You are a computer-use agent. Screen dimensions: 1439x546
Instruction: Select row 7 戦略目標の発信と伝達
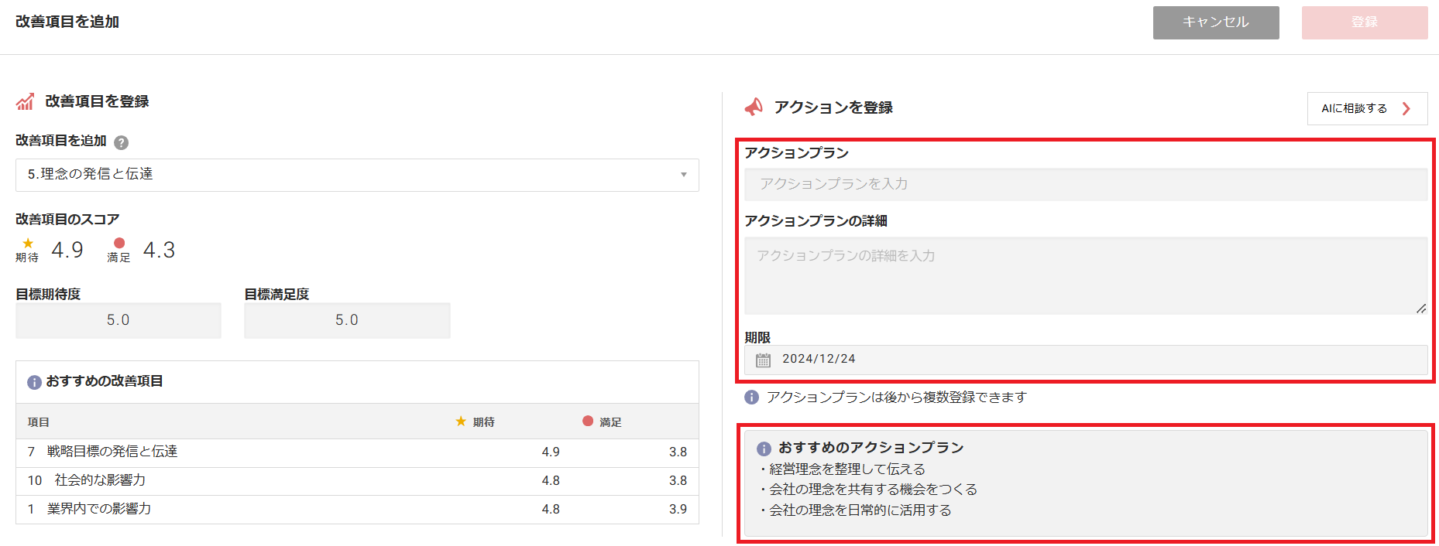[x=357, y=452]
